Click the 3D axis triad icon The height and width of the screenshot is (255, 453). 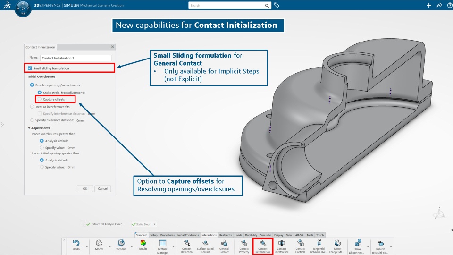click(x=440, y=213)
